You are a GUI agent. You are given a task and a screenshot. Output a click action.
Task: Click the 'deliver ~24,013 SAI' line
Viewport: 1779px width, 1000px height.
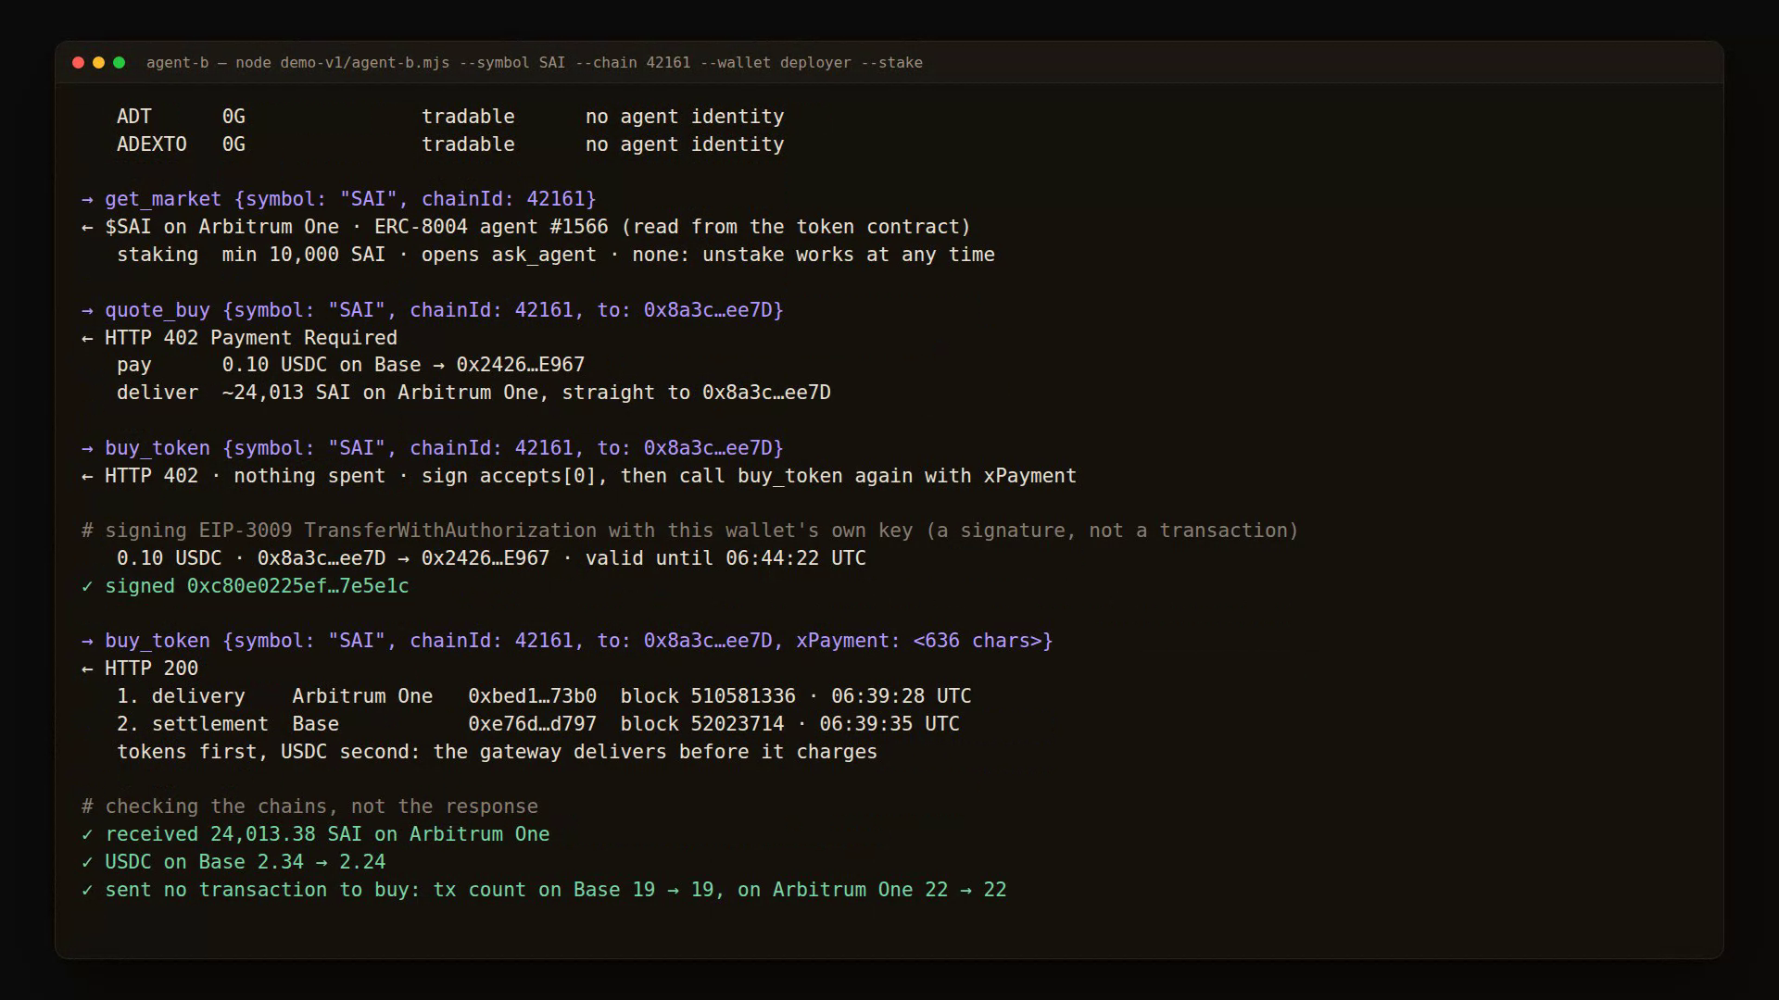click(473, 393)
